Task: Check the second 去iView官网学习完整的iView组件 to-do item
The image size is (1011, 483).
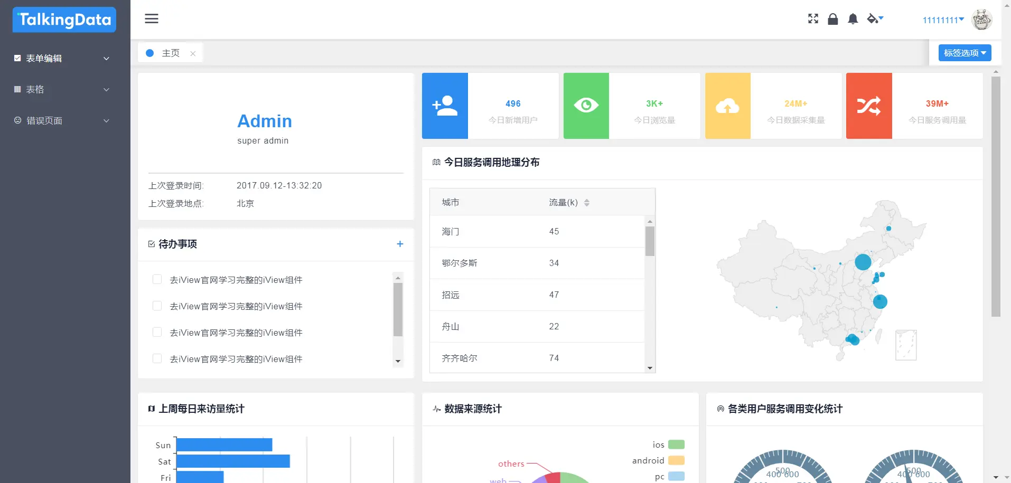Action: tap(157, 306)
